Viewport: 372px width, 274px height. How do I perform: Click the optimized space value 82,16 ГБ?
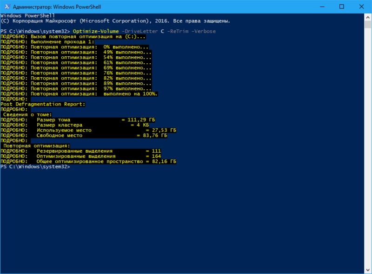tap(164, 162)
